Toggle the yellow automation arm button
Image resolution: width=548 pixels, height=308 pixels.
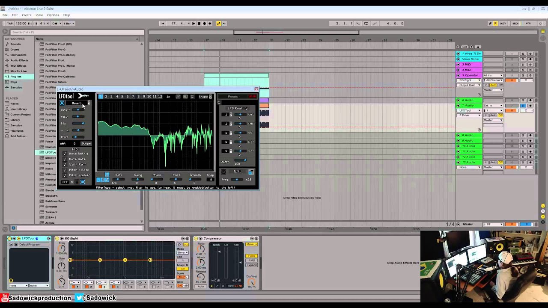(x=219, y=24)
